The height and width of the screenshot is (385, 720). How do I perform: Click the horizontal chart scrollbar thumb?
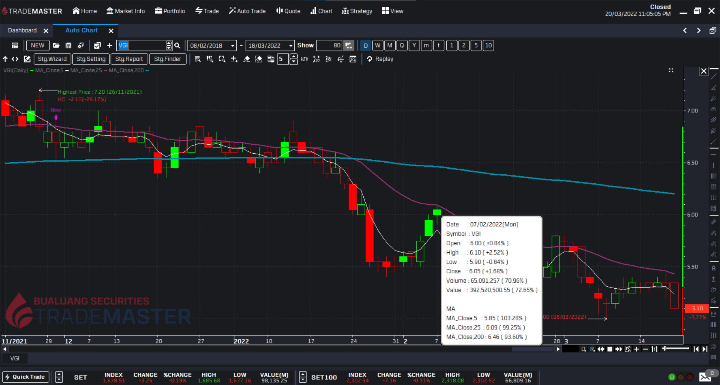532,349
